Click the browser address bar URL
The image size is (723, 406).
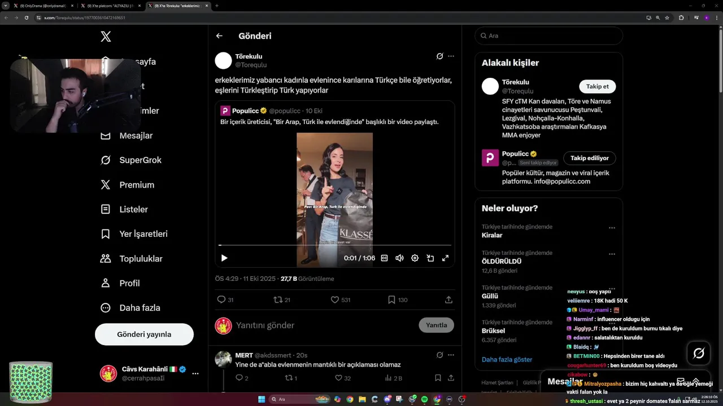[85, 17]
